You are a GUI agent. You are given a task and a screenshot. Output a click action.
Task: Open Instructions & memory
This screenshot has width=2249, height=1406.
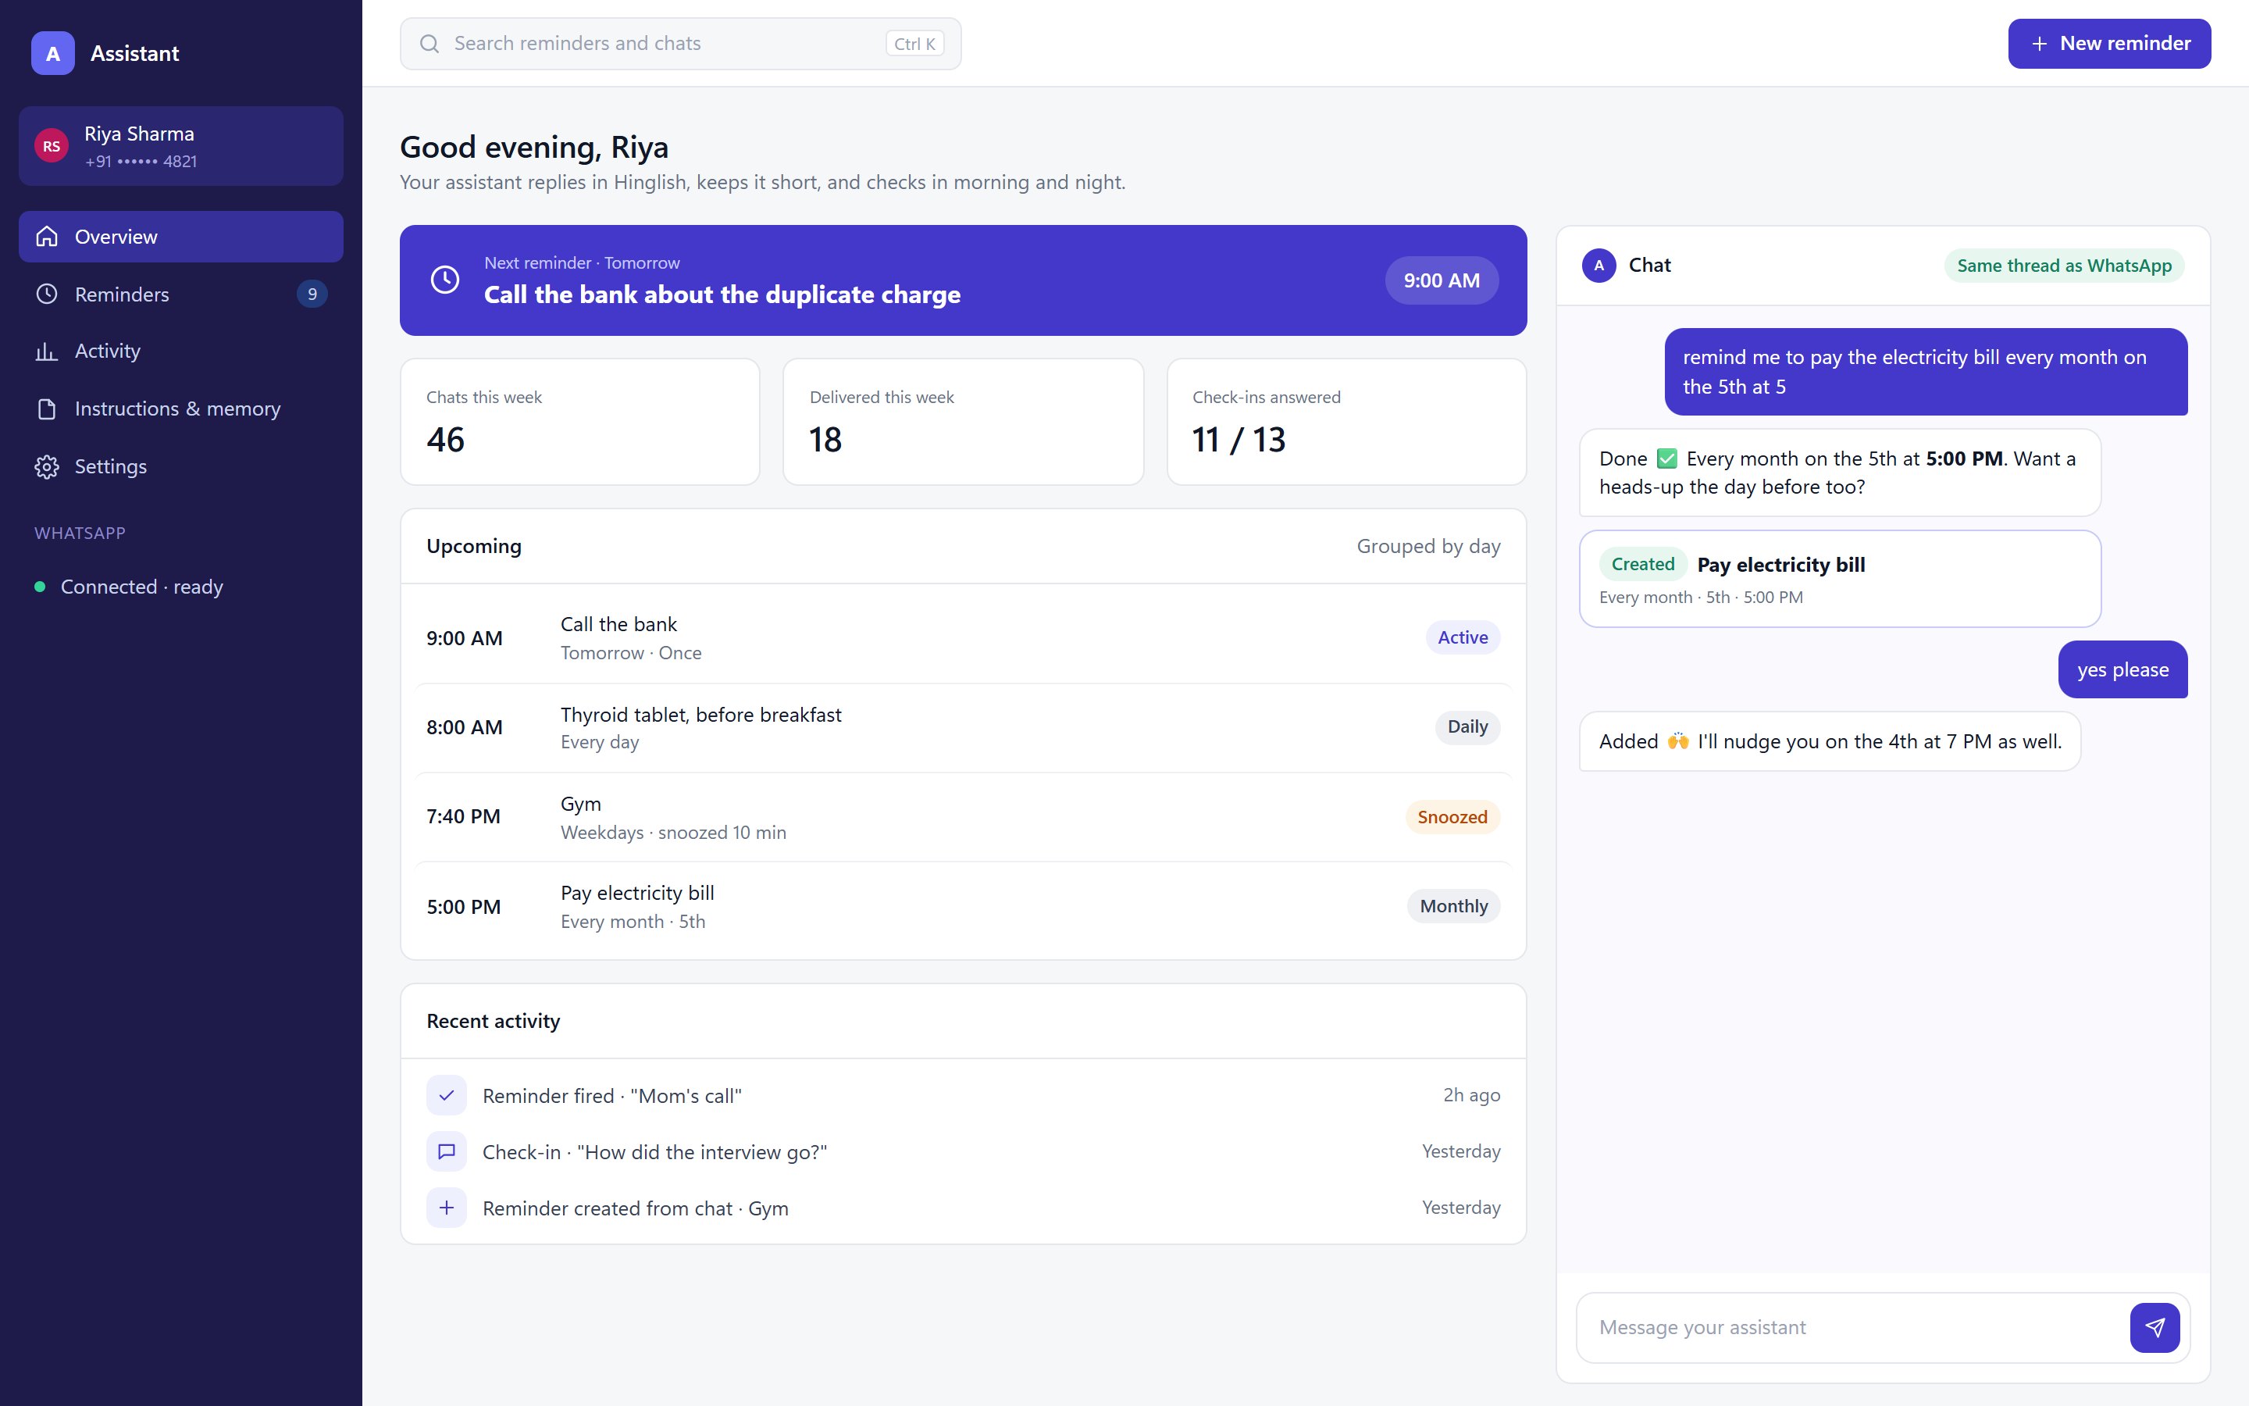[x=181, y=409]
